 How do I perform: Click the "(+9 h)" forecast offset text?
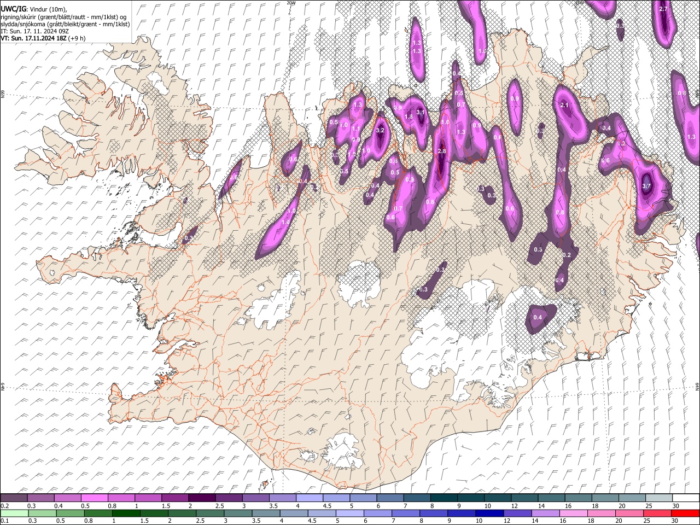[76, 38]
